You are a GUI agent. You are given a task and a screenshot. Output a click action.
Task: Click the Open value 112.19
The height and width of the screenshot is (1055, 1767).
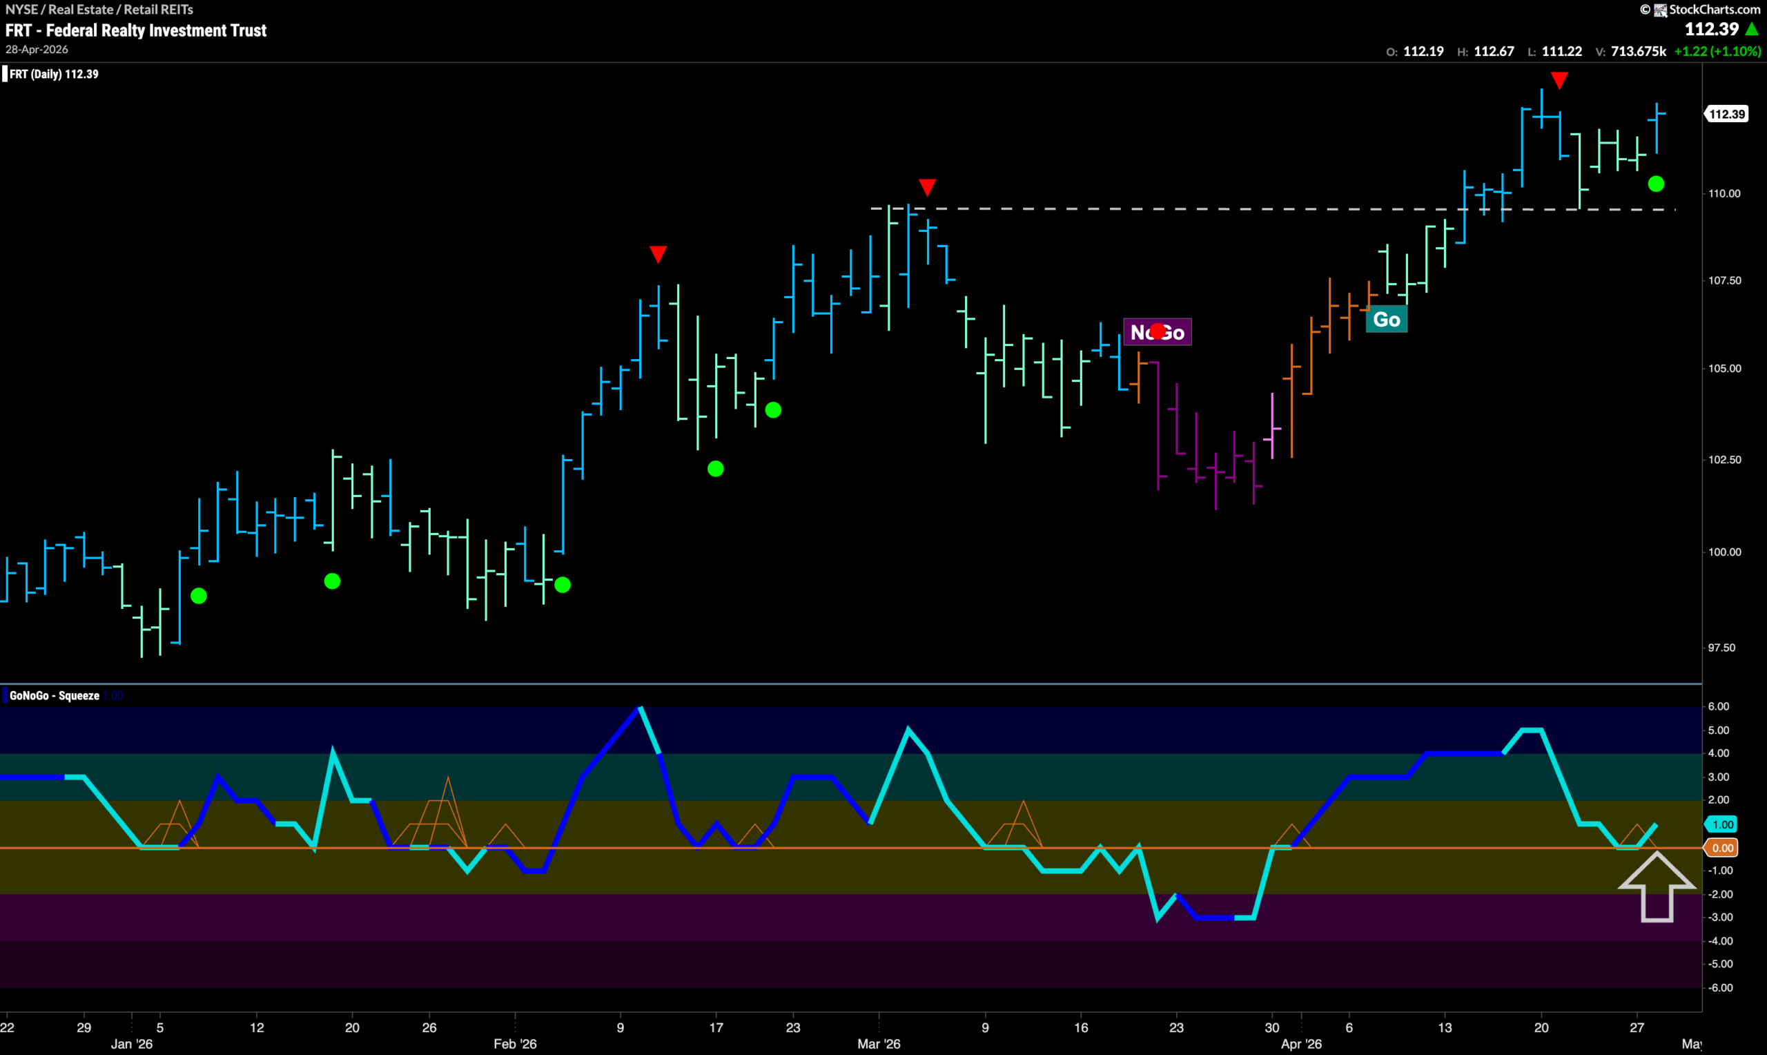click(1423, 51)
